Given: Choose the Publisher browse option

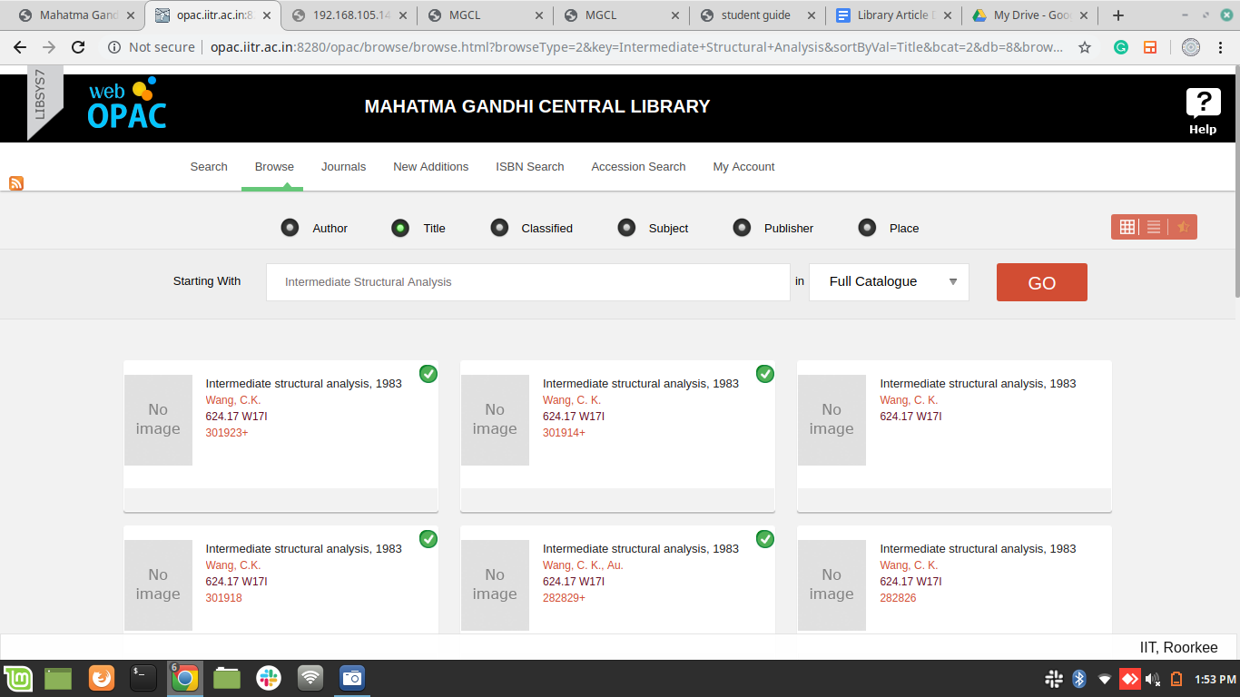Looking at the screenshot, I should [x=742, y=228].
